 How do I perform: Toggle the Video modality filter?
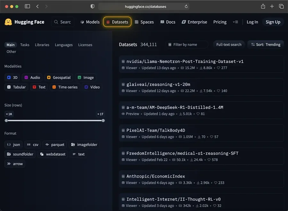[92, 87]
